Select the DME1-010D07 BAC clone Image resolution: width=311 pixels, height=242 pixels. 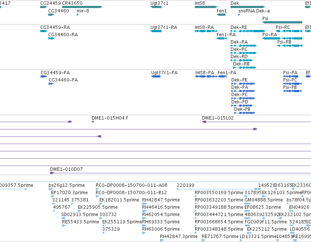pos(181,173)
